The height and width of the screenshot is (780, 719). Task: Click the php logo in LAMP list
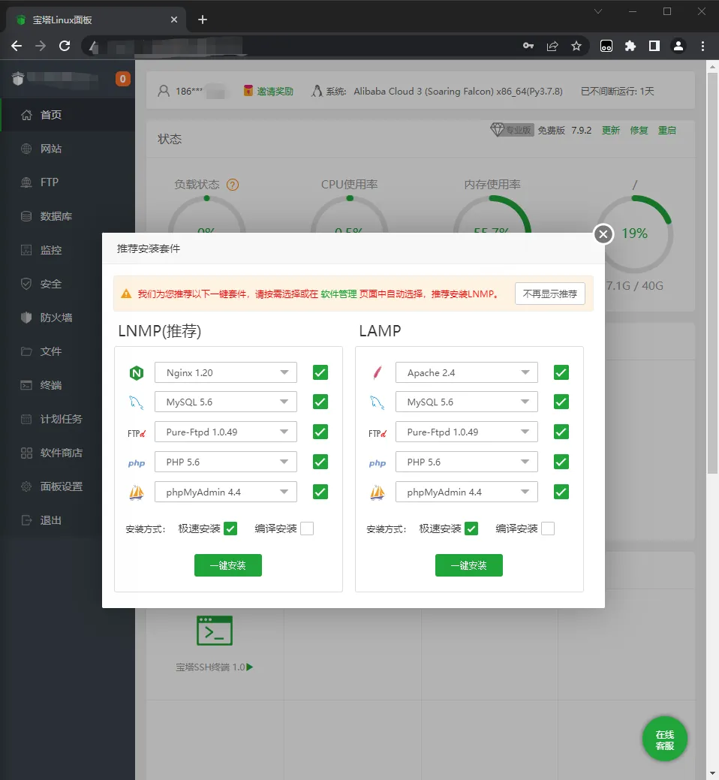[x=378, y=463]
